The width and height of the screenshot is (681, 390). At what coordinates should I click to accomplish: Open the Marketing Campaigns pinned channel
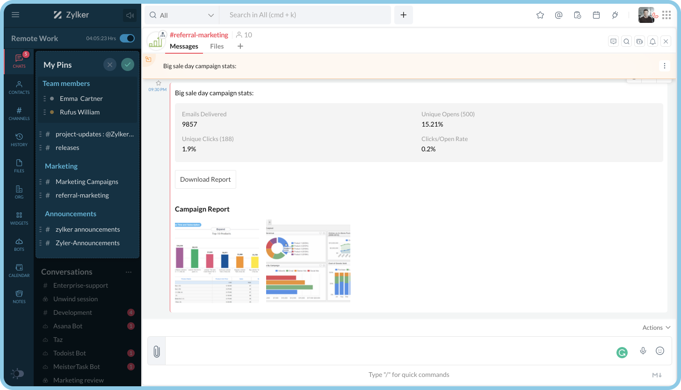coord(87,182)
